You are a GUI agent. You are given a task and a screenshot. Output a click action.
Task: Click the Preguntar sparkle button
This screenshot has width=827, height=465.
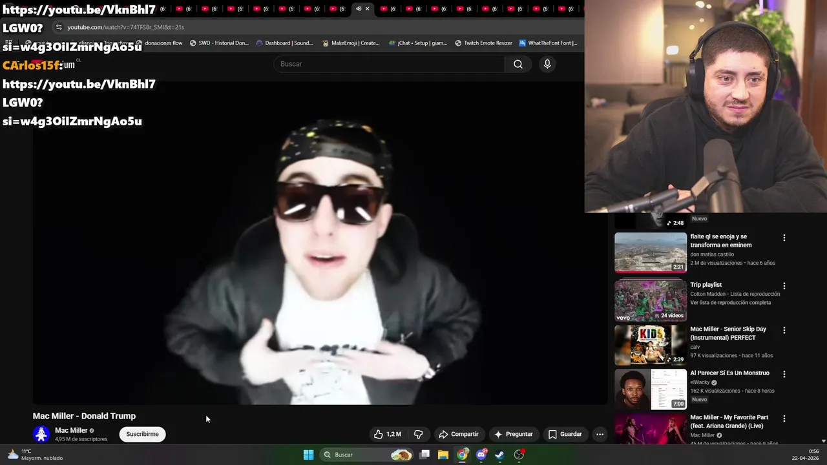coord(514,434)
